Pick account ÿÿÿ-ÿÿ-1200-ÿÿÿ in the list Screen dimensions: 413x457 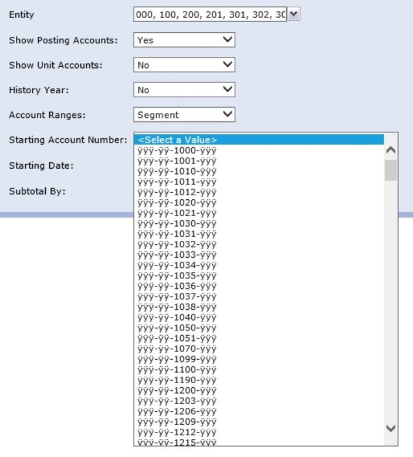pyautogui.click(x=177, y=390)
